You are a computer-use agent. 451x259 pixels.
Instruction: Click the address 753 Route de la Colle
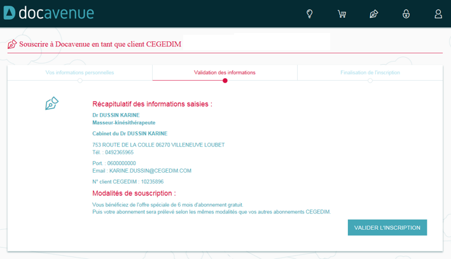click(158, 145)
